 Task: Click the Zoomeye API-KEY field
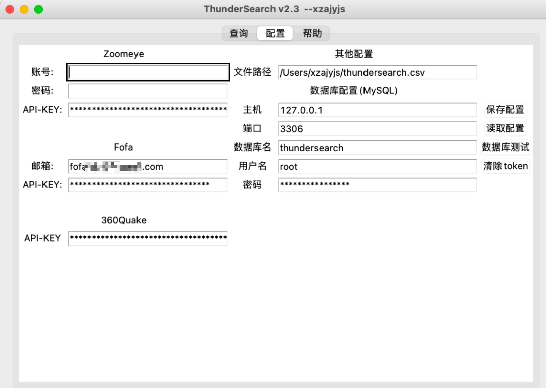pos(148,110)
